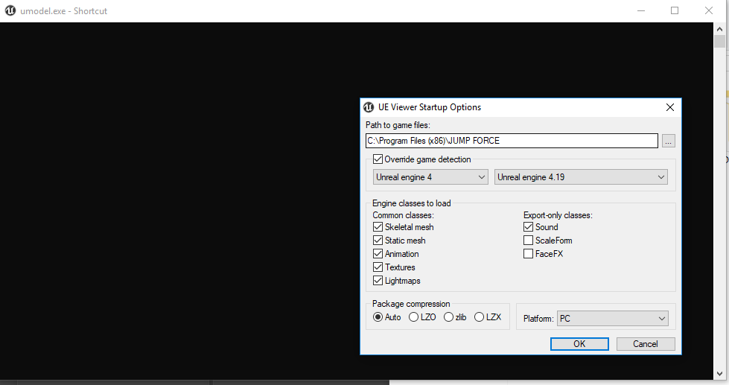Click the 'UE Viewer Startup Options' dialog title
Image resolution: width=729 pixels, height=385 pixels.
point(430,107)
